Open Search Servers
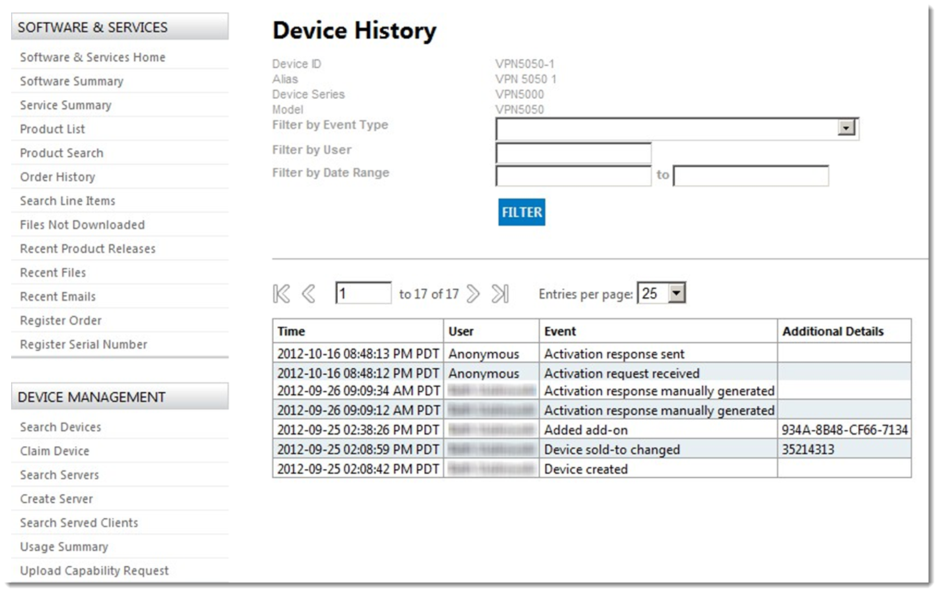Screen dimensions: 939x593 coord(59,475)
